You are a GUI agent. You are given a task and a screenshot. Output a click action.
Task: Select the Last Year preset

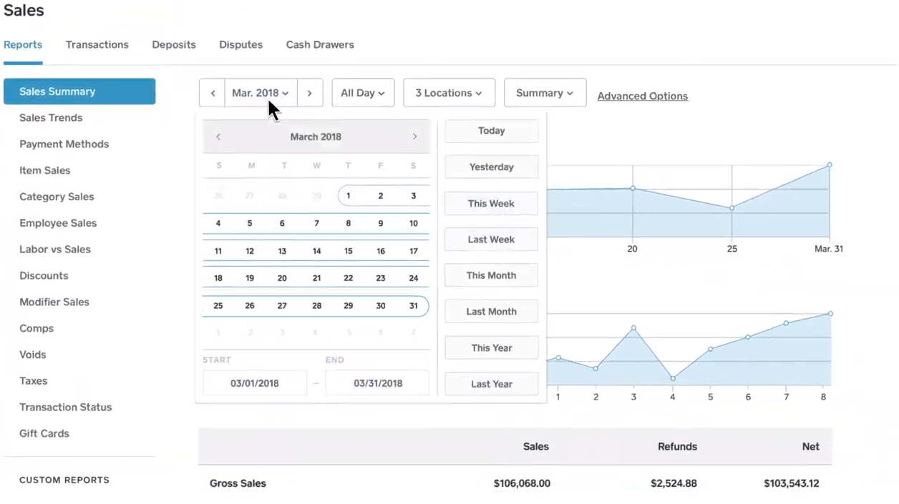tap(491, 384)
